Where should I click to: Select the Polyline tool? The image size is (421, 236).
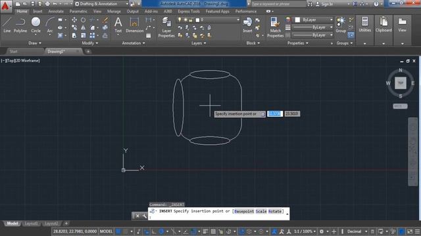click(x=20, y=25)
